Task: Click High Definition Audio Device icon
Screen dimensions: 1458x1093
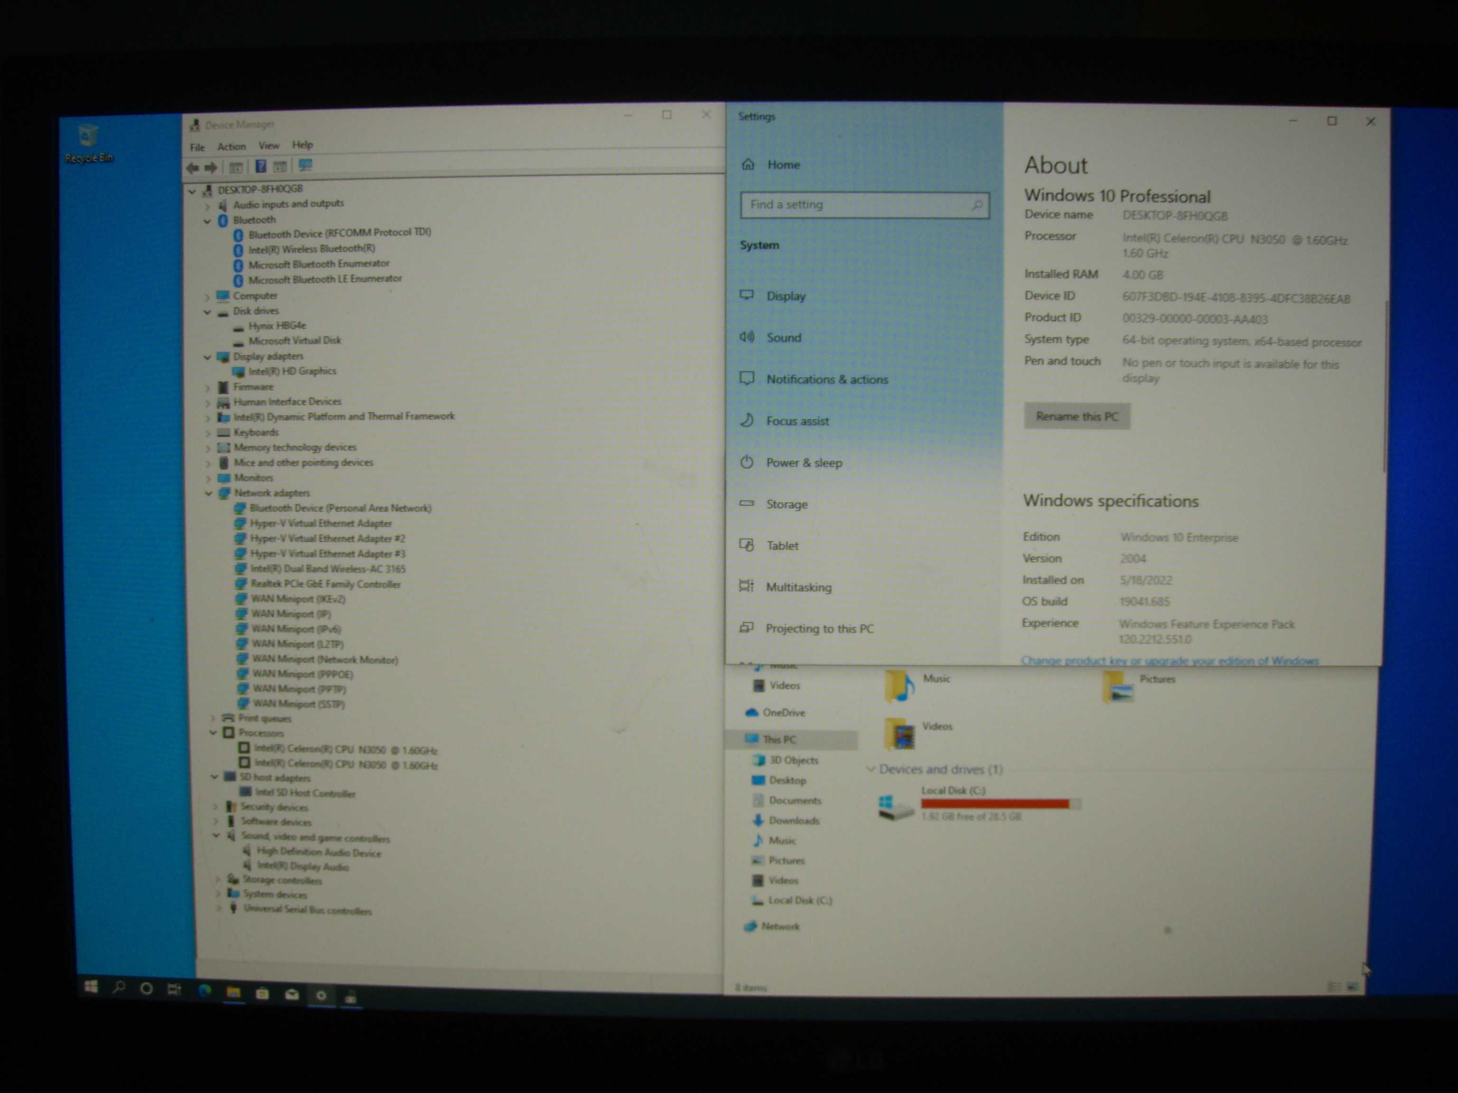Action: pos(243,850)
